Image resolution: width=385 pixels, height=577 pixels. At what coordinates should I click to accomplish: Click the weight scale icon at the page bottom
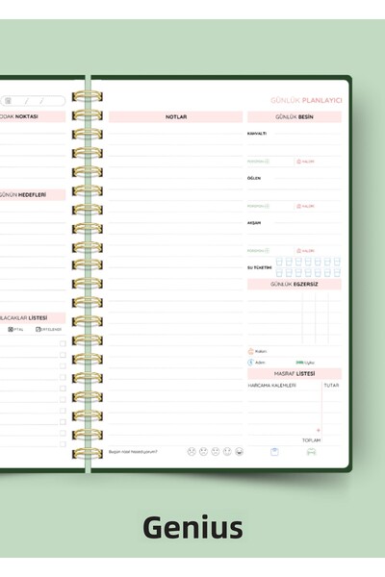pos(274,452)
